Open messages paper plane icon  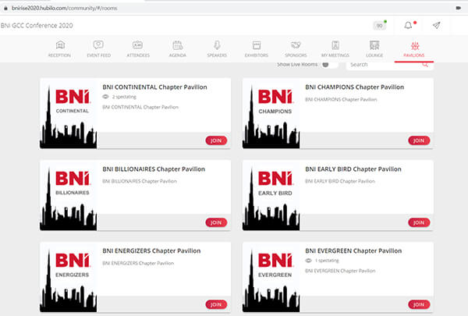[436, 26]
